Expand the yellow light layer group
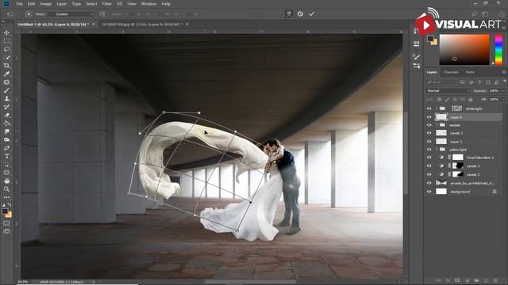The image size is (508, 285). 437,150
